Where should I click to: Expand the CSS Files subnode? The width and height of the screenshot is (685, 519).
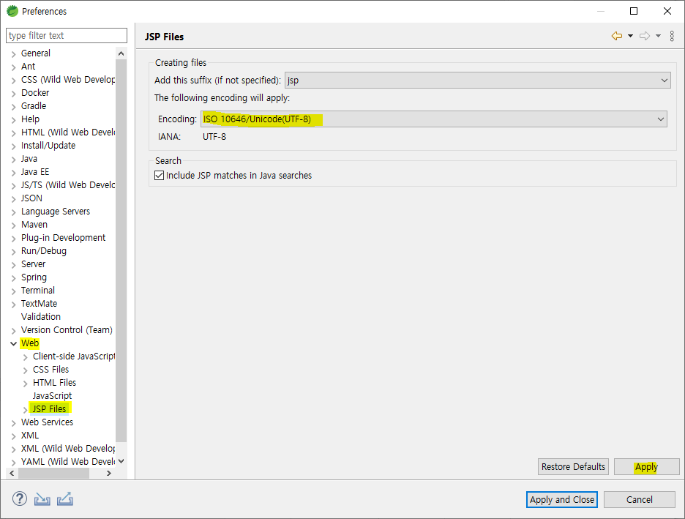[26, 370]
